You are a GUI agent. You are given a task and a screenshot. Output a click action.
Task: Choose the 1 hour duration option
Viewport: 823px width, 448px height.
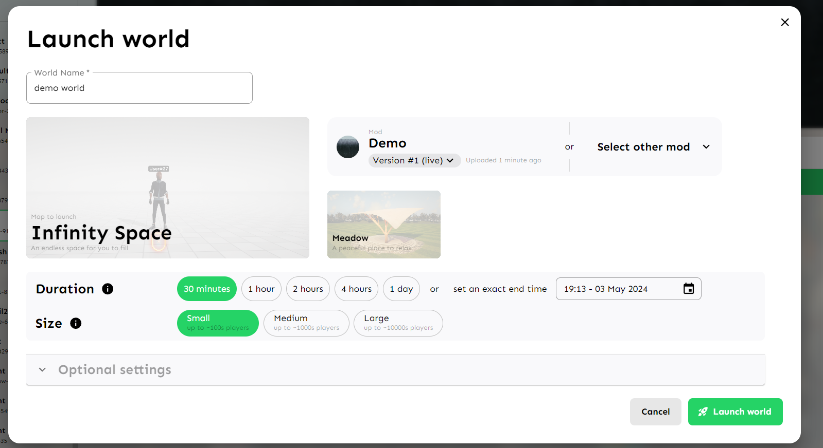[x=261, y=289]
